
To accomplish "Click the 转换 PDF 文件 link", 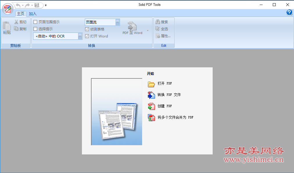I will (x=169, y=95).
